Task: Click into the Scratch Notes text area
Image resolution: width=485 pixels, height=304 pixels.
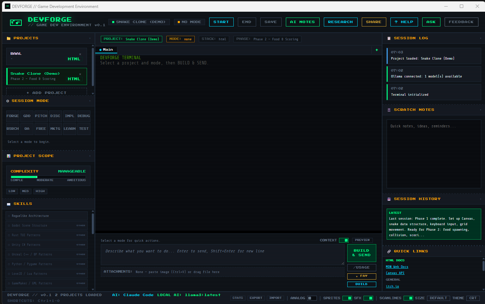Action: pos(434,154)
